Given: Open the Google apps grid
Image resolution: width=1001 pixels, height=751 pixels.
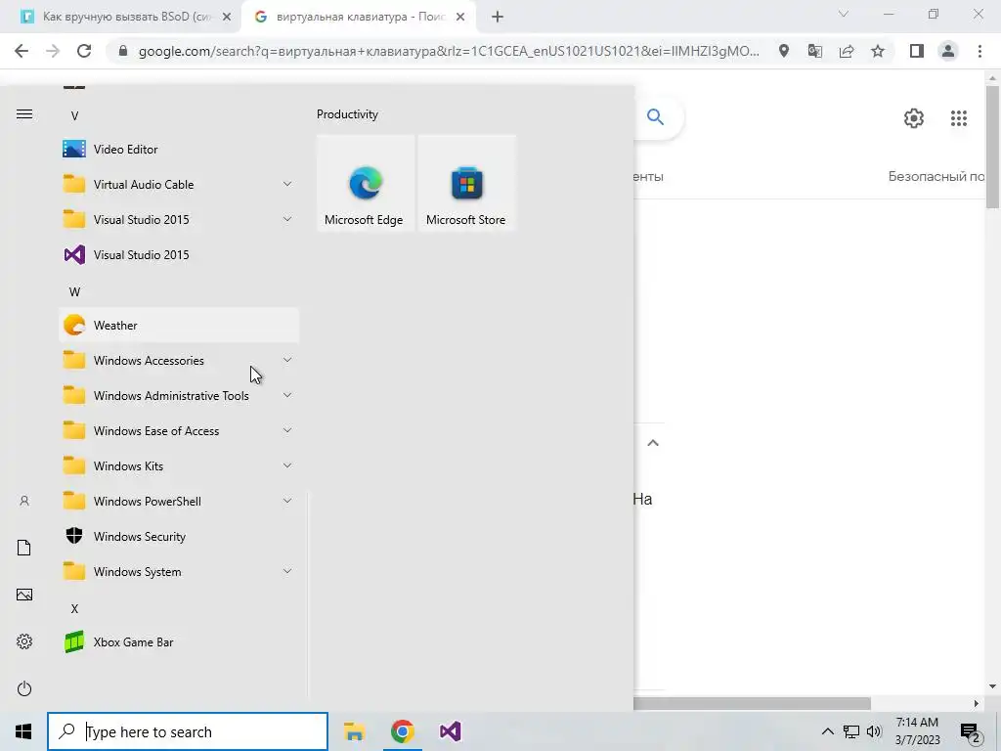Looking at the screenshot, I should [959, 118].
